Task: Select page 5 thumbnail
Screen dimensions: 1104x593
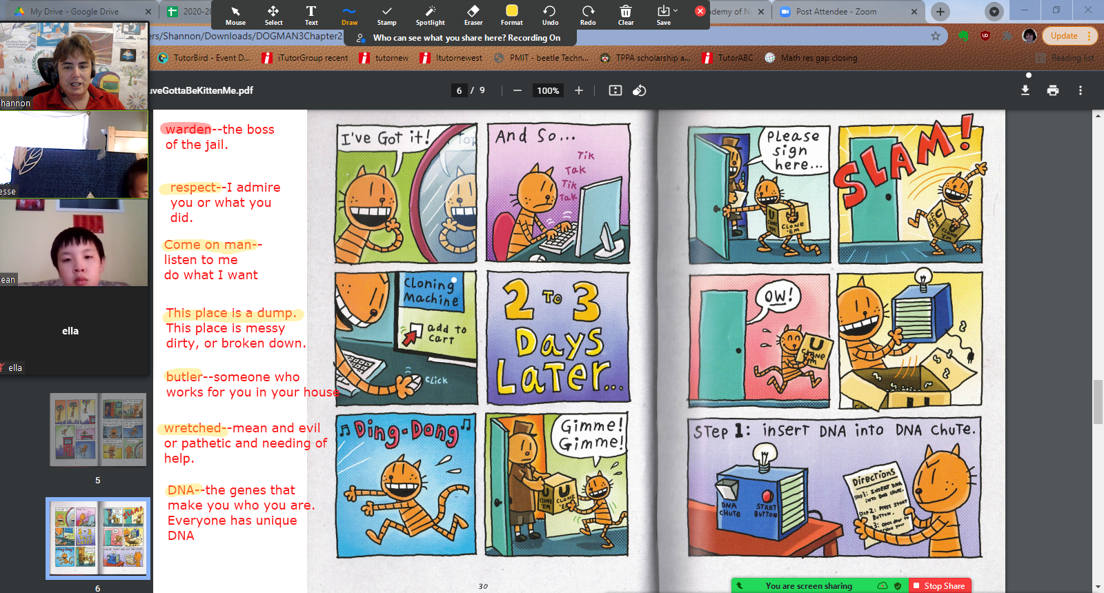Action: (98, 430)
